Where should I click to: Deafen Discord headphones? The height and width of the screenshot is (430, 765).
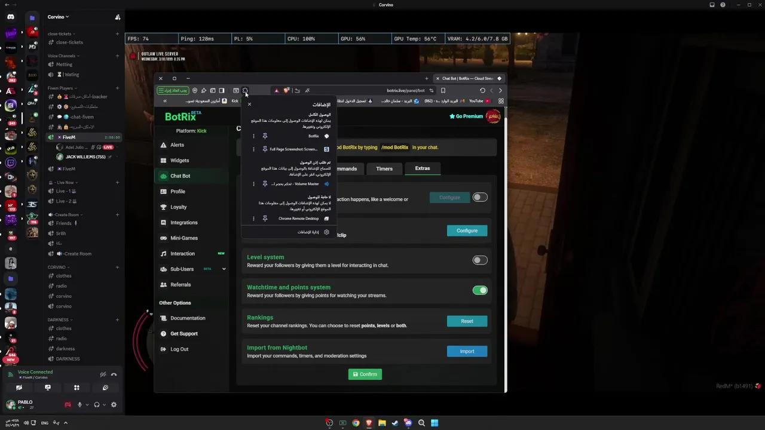point(97,405)
